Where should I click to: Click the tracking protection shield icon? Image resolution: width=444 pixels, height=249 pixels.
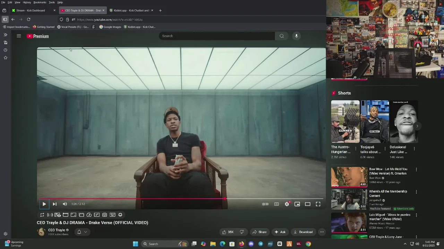click(x=61, y=20)
